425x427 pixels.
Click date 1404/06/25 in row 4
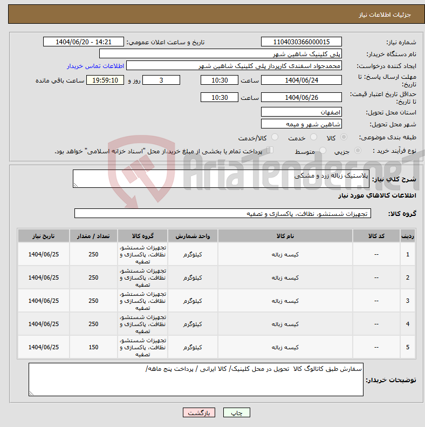click(x=44, y=324)
